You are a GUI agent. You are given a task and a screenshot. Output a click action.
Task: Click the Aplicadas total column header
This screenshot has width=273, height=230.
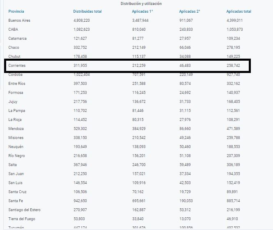coord(239,11)
